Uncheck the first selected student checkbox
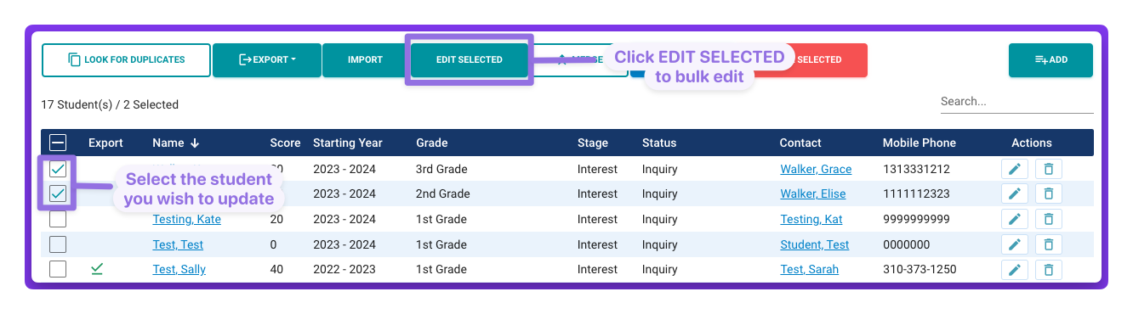Image resolution: width=1133 pixels, height=314 pixels. tap(58, 169)
